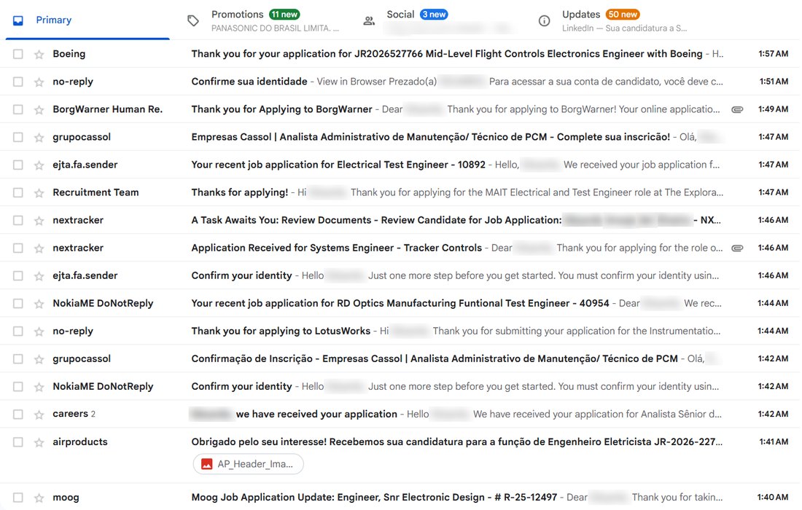Click the 1:57 AM timestamp on Boeing email
Viewport: 802px width, 510px height.
(773, 54)
